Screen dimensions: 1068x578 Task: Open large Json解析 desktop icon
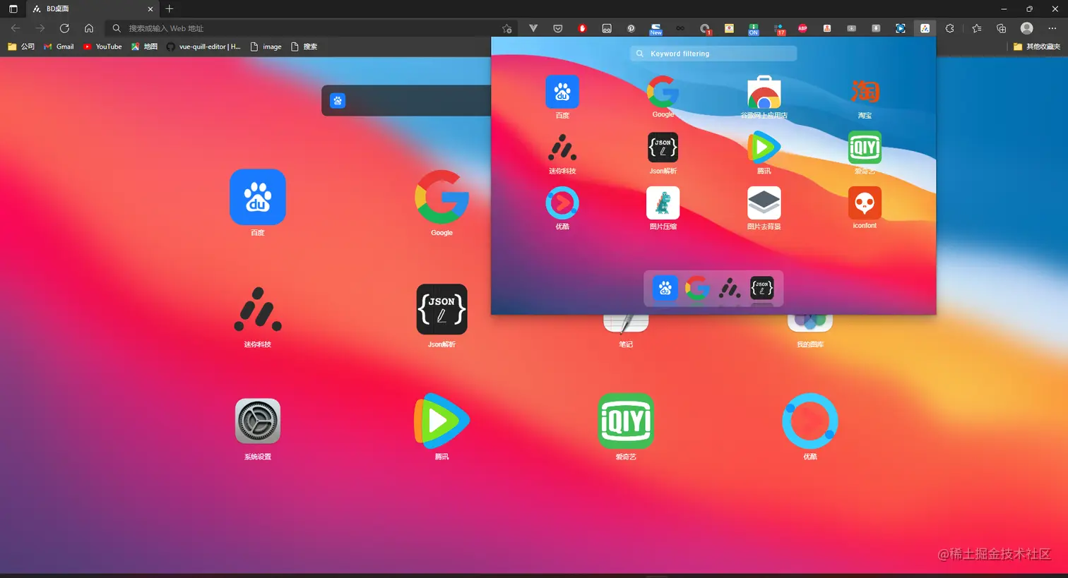tap(441, 309)
